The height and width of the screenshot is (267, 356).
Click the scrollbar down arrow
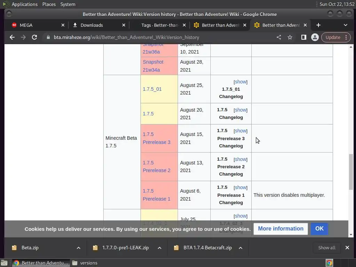(x=351, y=235)
